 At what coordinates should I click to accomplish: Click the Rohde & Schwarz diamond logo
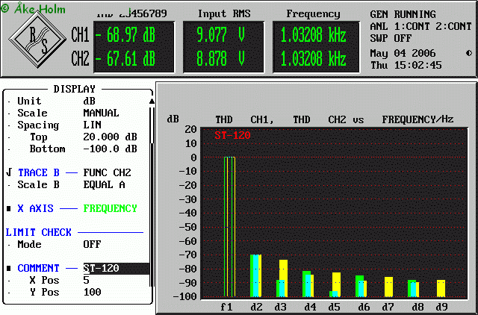click(x=37, y=39)
